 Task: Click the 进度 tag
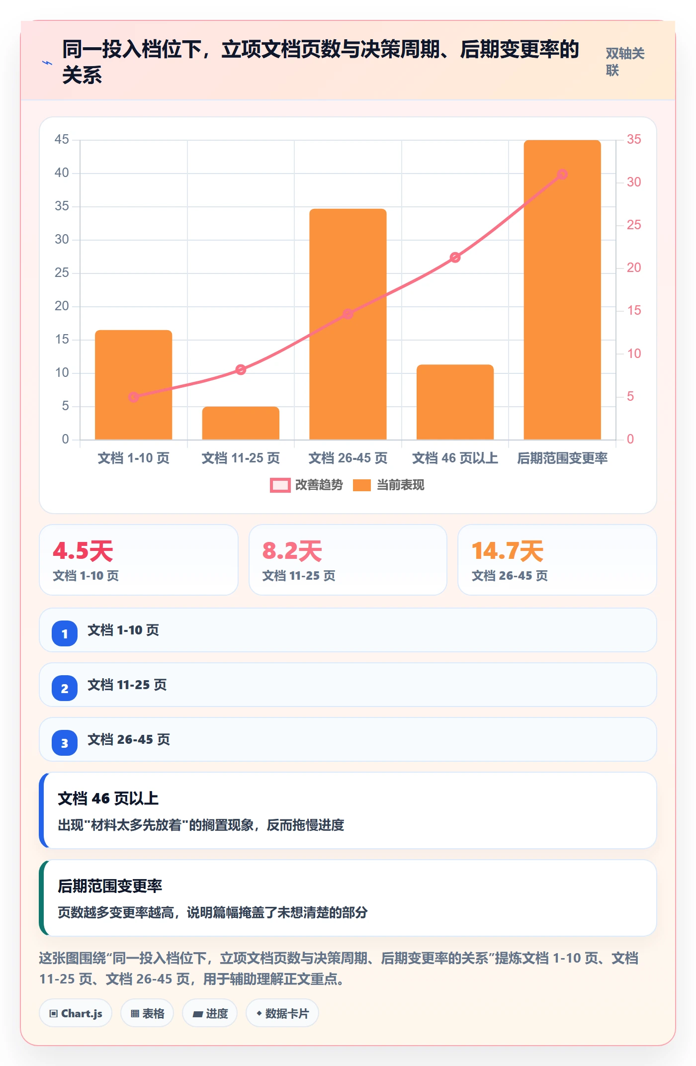tap(210, 1013)
